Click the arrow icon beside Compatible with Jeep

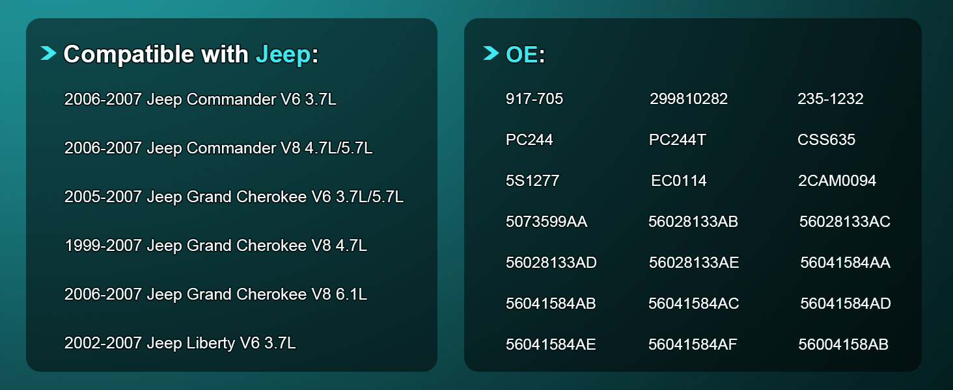point(48,54)
